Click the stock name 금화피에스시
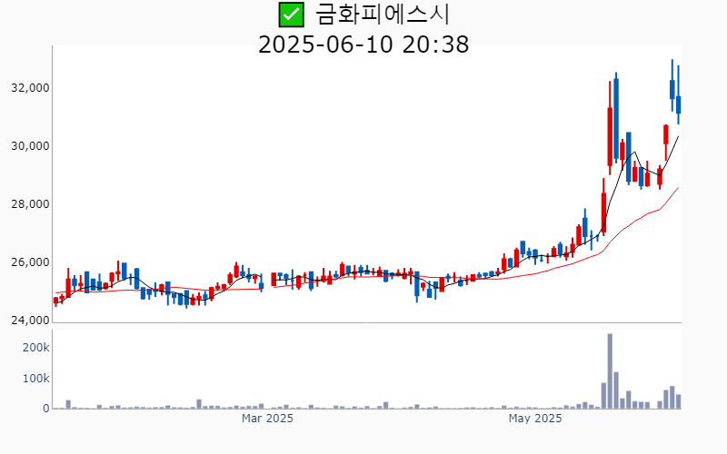This screenshot has width=727, height=454. (x=382, y=15)
